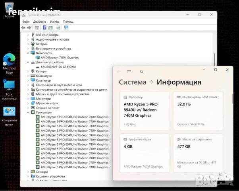This screenshot has width=239, height=191.
Task: Select the 'Контролен панел' desktop icon
Action: pyautogui.click(x=9, y=116)
